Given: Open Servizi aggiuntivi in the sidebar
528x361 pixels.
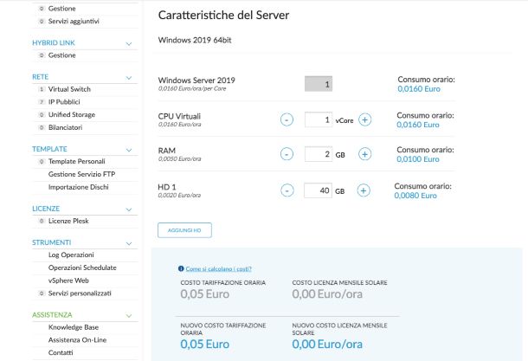Looking at the screenshot, I should [74, 22].
